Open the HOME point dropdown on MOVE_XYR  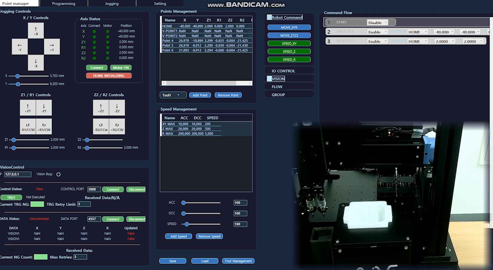click(x=417, y=32)
